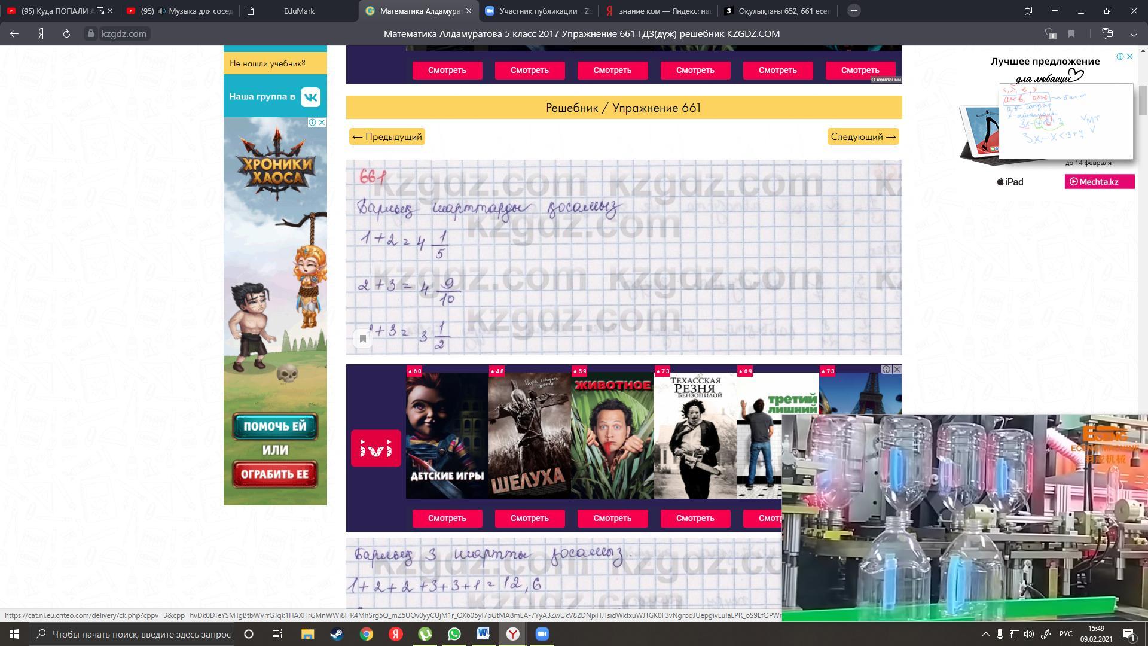
Task: Open the Protect shield indicator
Action: (1050, 34)
